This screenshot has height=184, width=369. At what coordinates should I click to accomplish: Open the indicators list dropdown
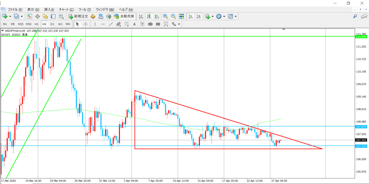tap(213, 16)
